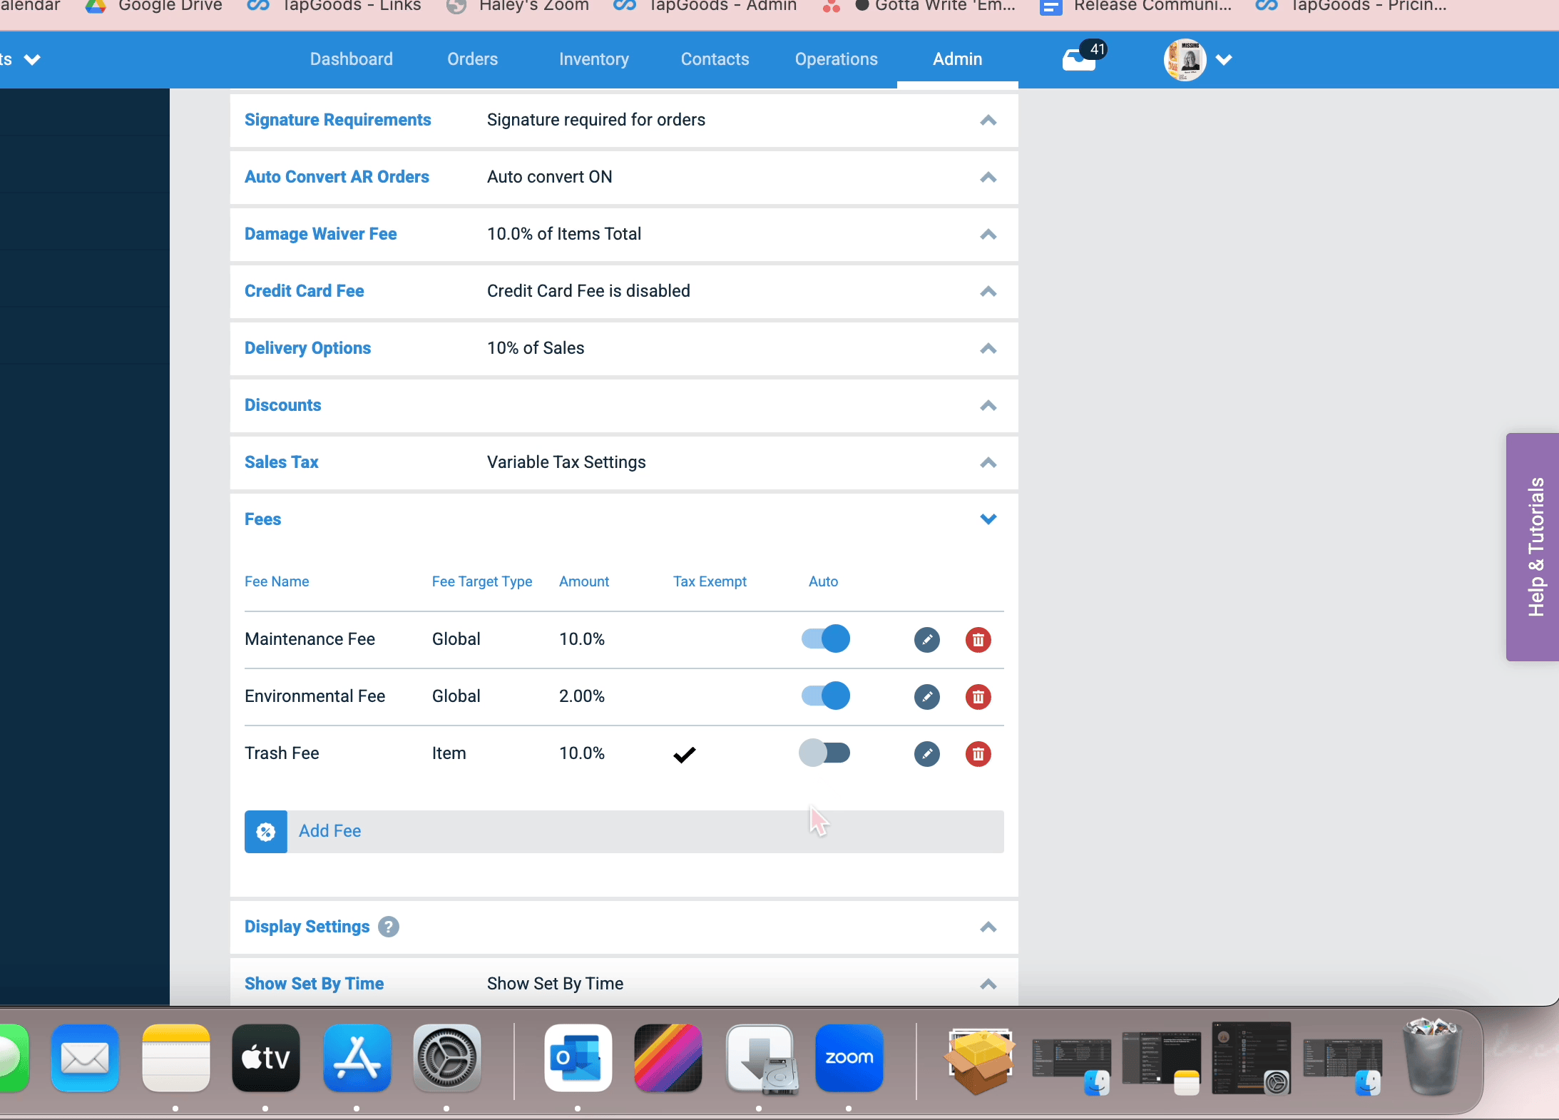The height and width of the screenshot is (1120, 1559).
Task: Open the System Preferences minimized window thumbnail
Action: 1252,1058
